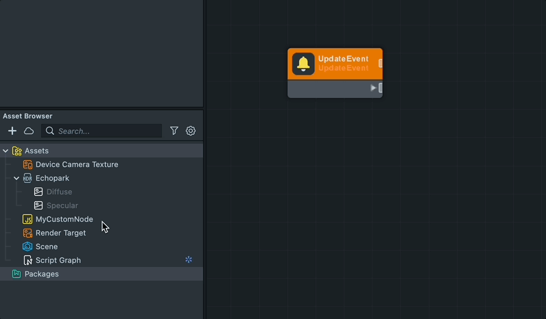Screen dimensions: 546x319
Task: Click the Device Camera Texture icon
Action: (27, 164)
